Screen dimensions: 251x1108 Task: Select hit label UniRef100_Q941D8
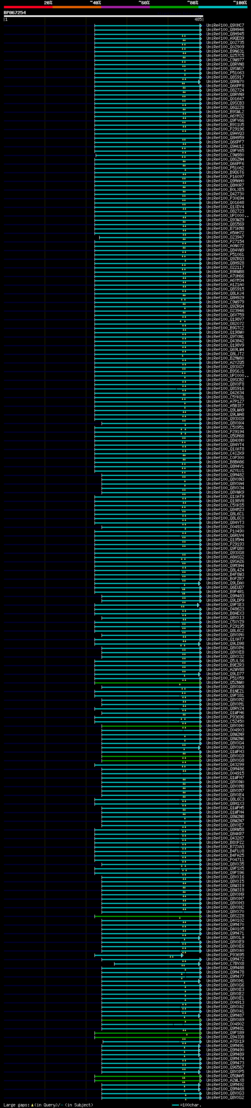click(x=225, y=1037)
